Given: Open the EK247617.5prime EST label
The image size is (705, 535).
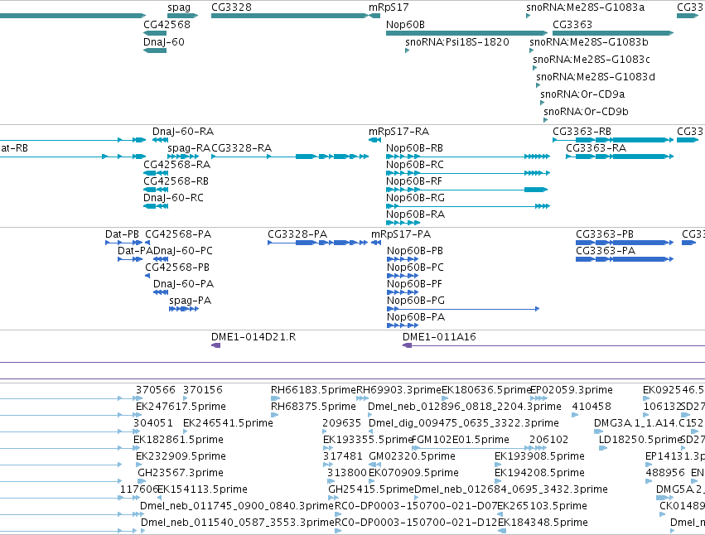Looking at the screenshot, I should [x=181, y=407].
